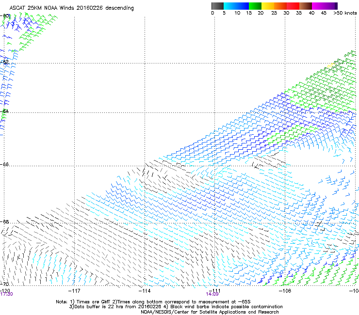
Task: Click the -114 longitude axis label
Action: click(145, 291)
